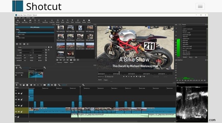Add a filter with the plus icon

click(x=17, y=44)
